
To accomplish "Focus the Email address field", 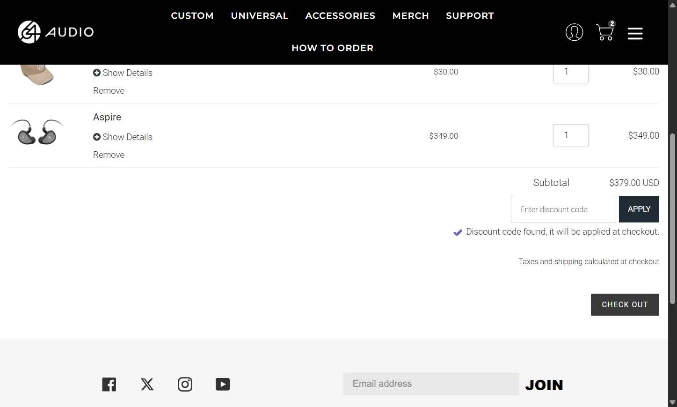I will pyautogui.click(x=431, y=384).
